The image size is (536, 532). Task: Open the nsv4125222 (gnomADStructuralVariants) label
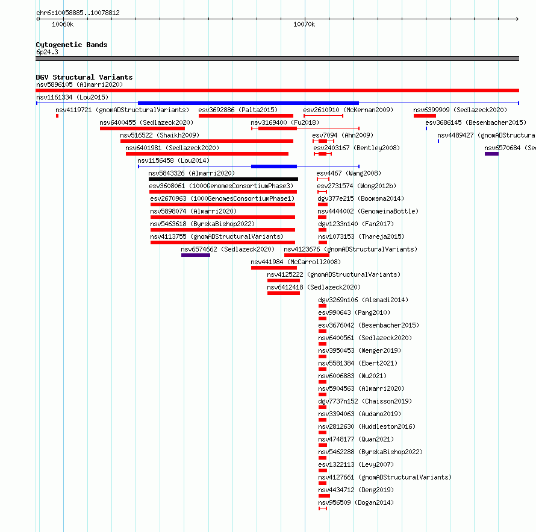(x=334, y=274)
